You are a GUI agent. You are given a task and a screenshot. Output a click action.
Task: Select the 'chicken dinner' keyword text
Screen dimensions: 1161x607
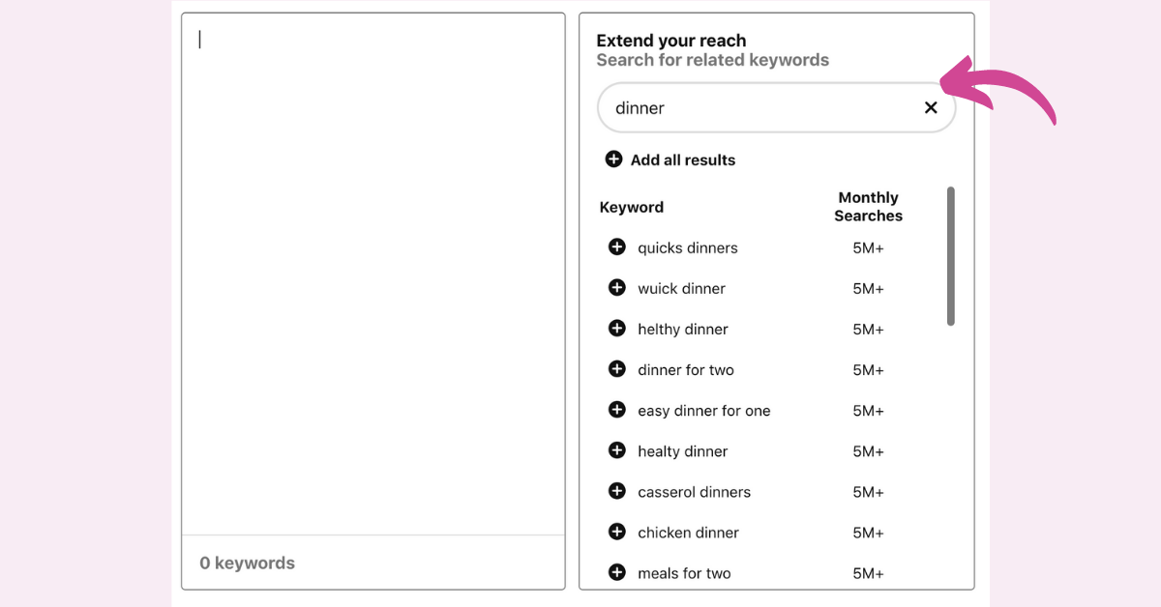688,533
